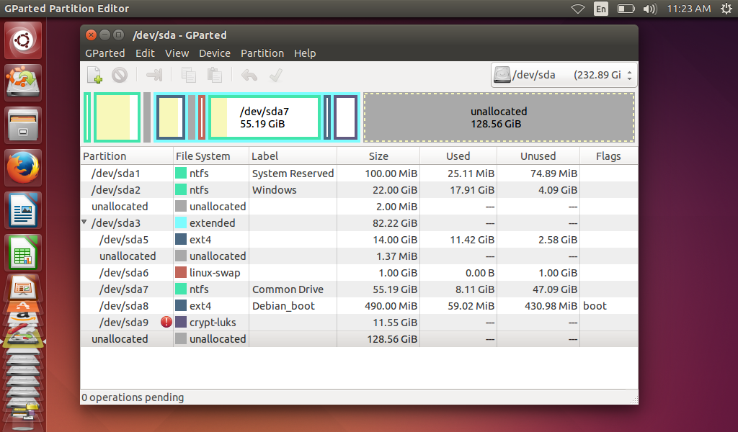738x432 pixels.
Task: Open the En keyboard language indicator
Action: pyautogui.click(x=601, y=9)
